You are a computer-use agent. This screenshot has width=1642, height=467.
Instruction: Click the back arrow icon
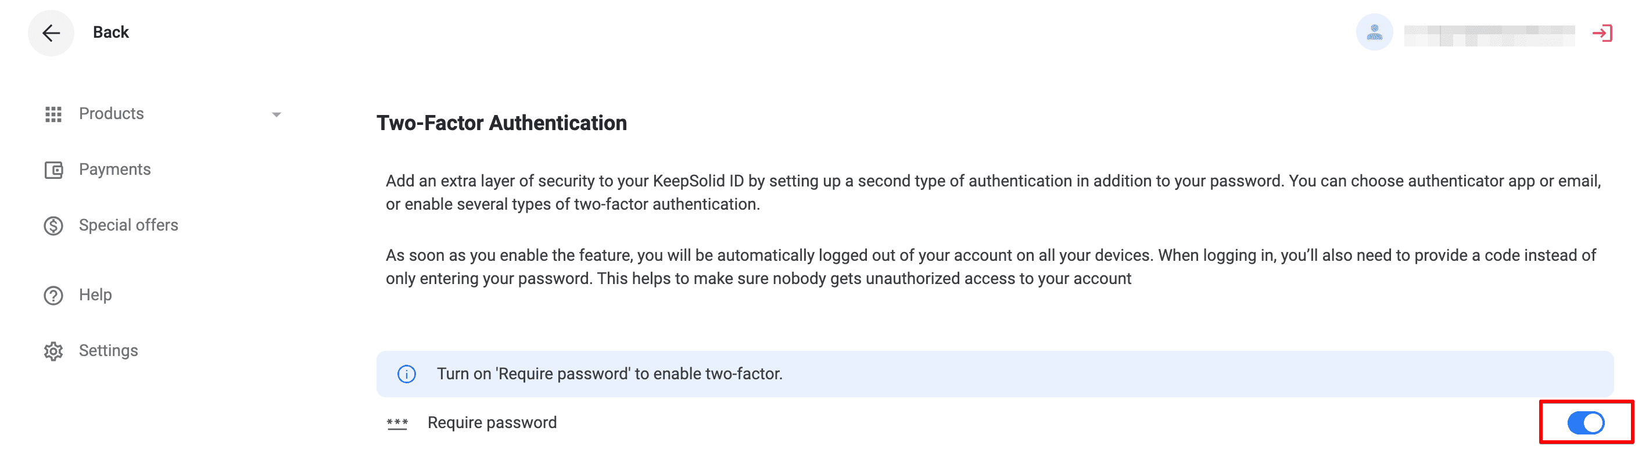click(51, 33)
